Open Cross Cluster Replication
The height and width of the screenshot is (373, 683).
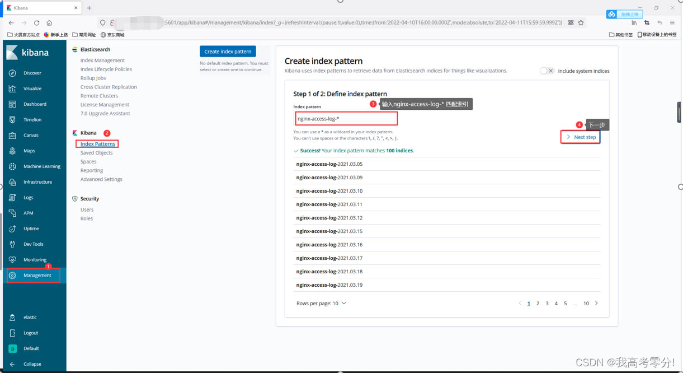pyautogui.click(x=109, y=87)
